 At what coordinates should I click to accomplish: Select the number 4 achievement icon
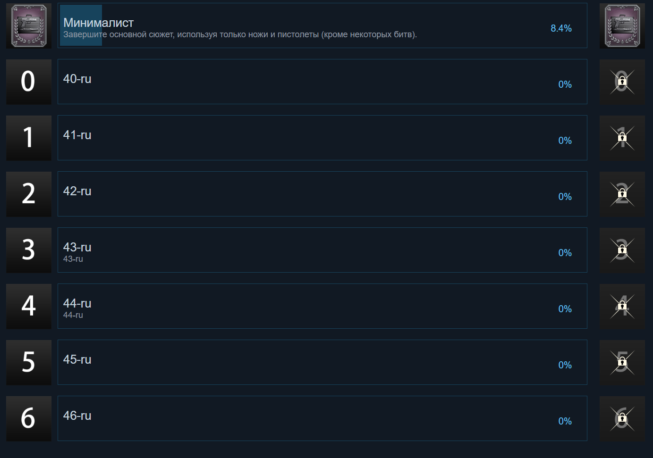(29, 306)
